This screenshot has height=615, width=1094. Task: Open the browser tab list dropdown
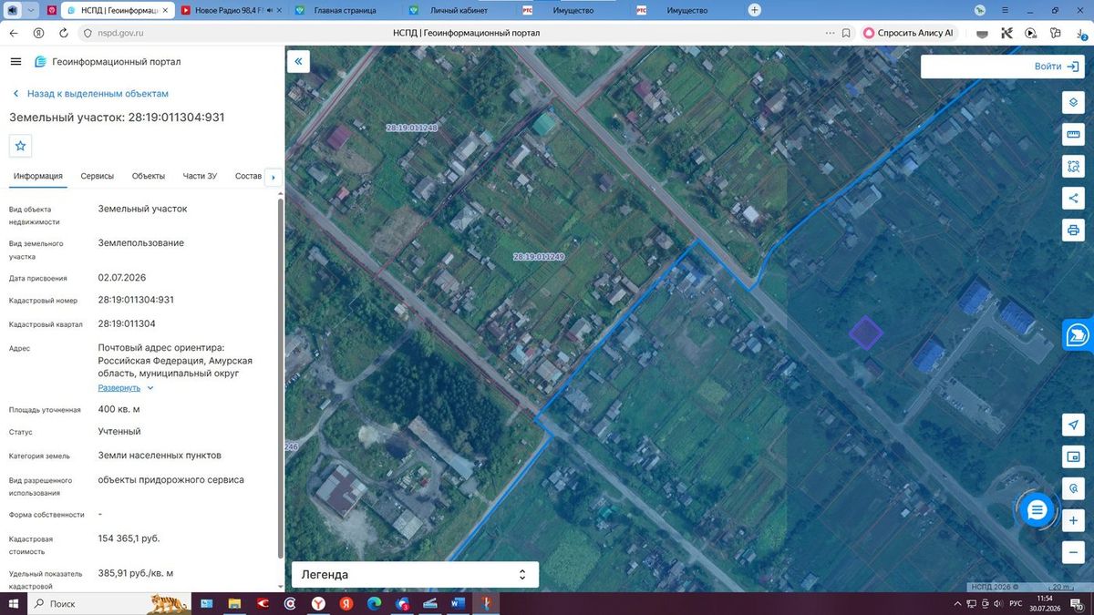point(32,10)
